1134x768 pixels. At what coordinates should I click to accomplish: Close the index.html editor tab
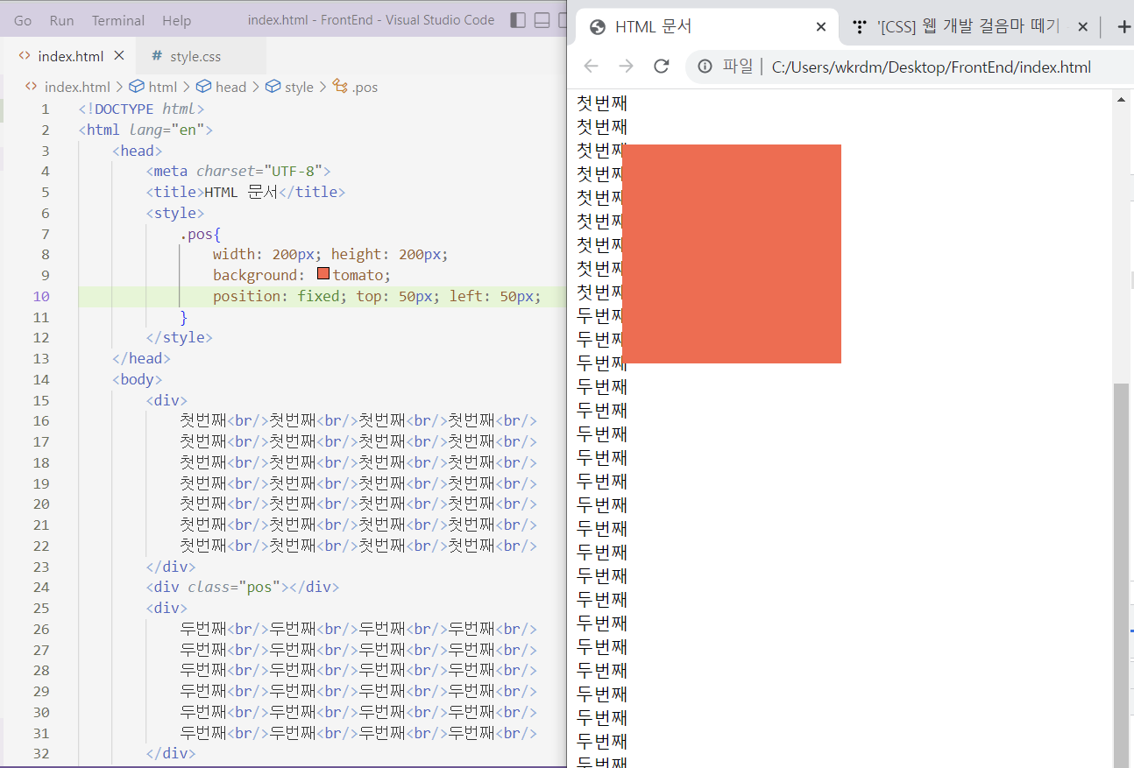tap(119, 56)
